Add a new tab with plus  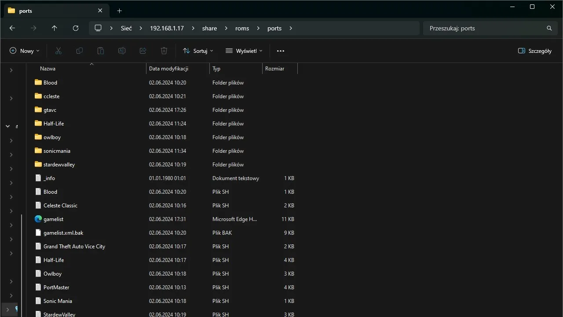(x=119, y=11)
